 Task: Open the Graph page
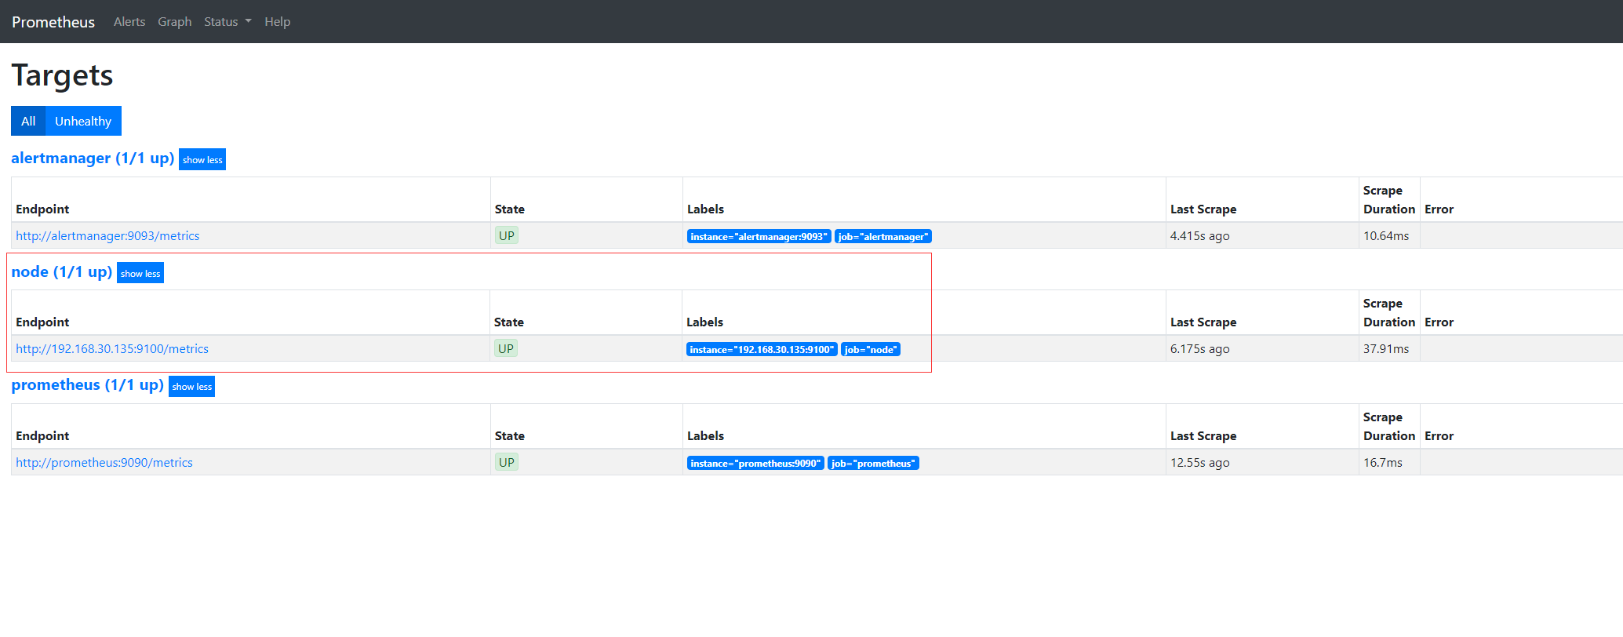point(175,22)
